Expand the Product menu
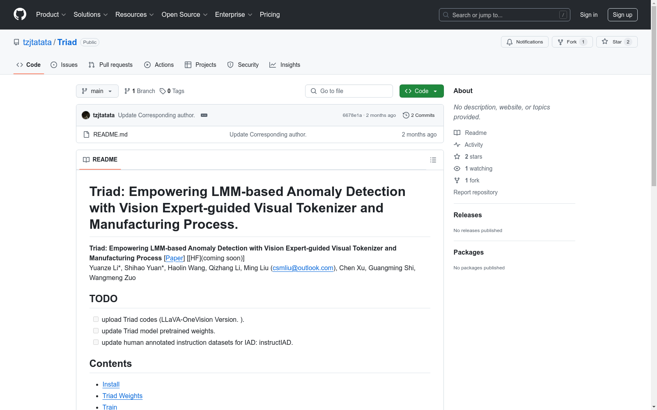This screenshot has width=657, height=410. [51, 15]
